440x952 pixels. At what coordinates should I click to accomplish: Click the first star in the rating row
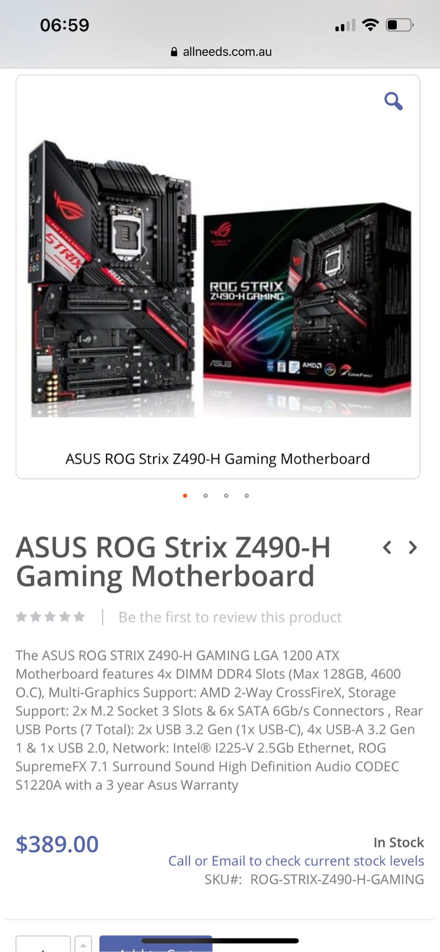coord(21,617)
